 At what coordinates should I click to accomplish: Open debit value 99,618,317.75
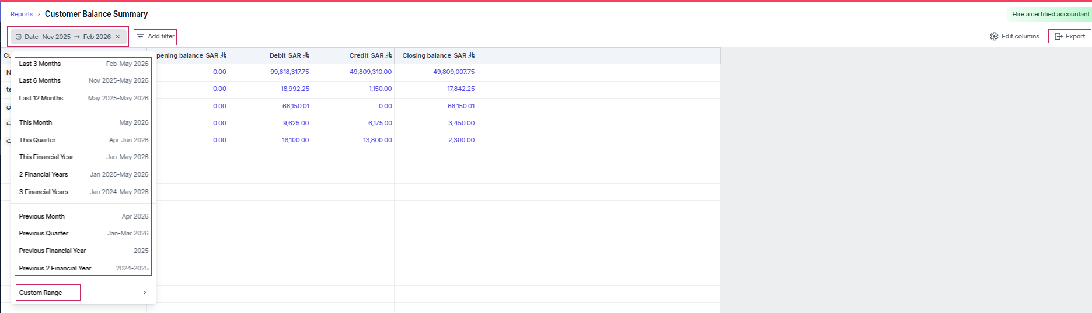289,72
